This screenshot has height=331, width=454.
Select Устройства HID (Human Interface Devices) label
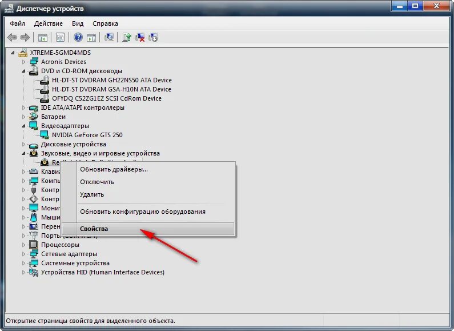(x=103, y=272)
